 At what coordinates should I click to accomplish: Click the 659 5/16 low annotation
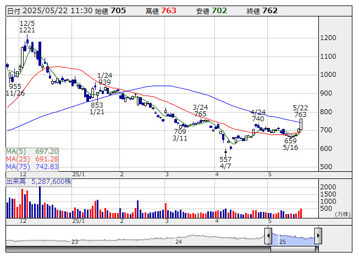point(290,144)
